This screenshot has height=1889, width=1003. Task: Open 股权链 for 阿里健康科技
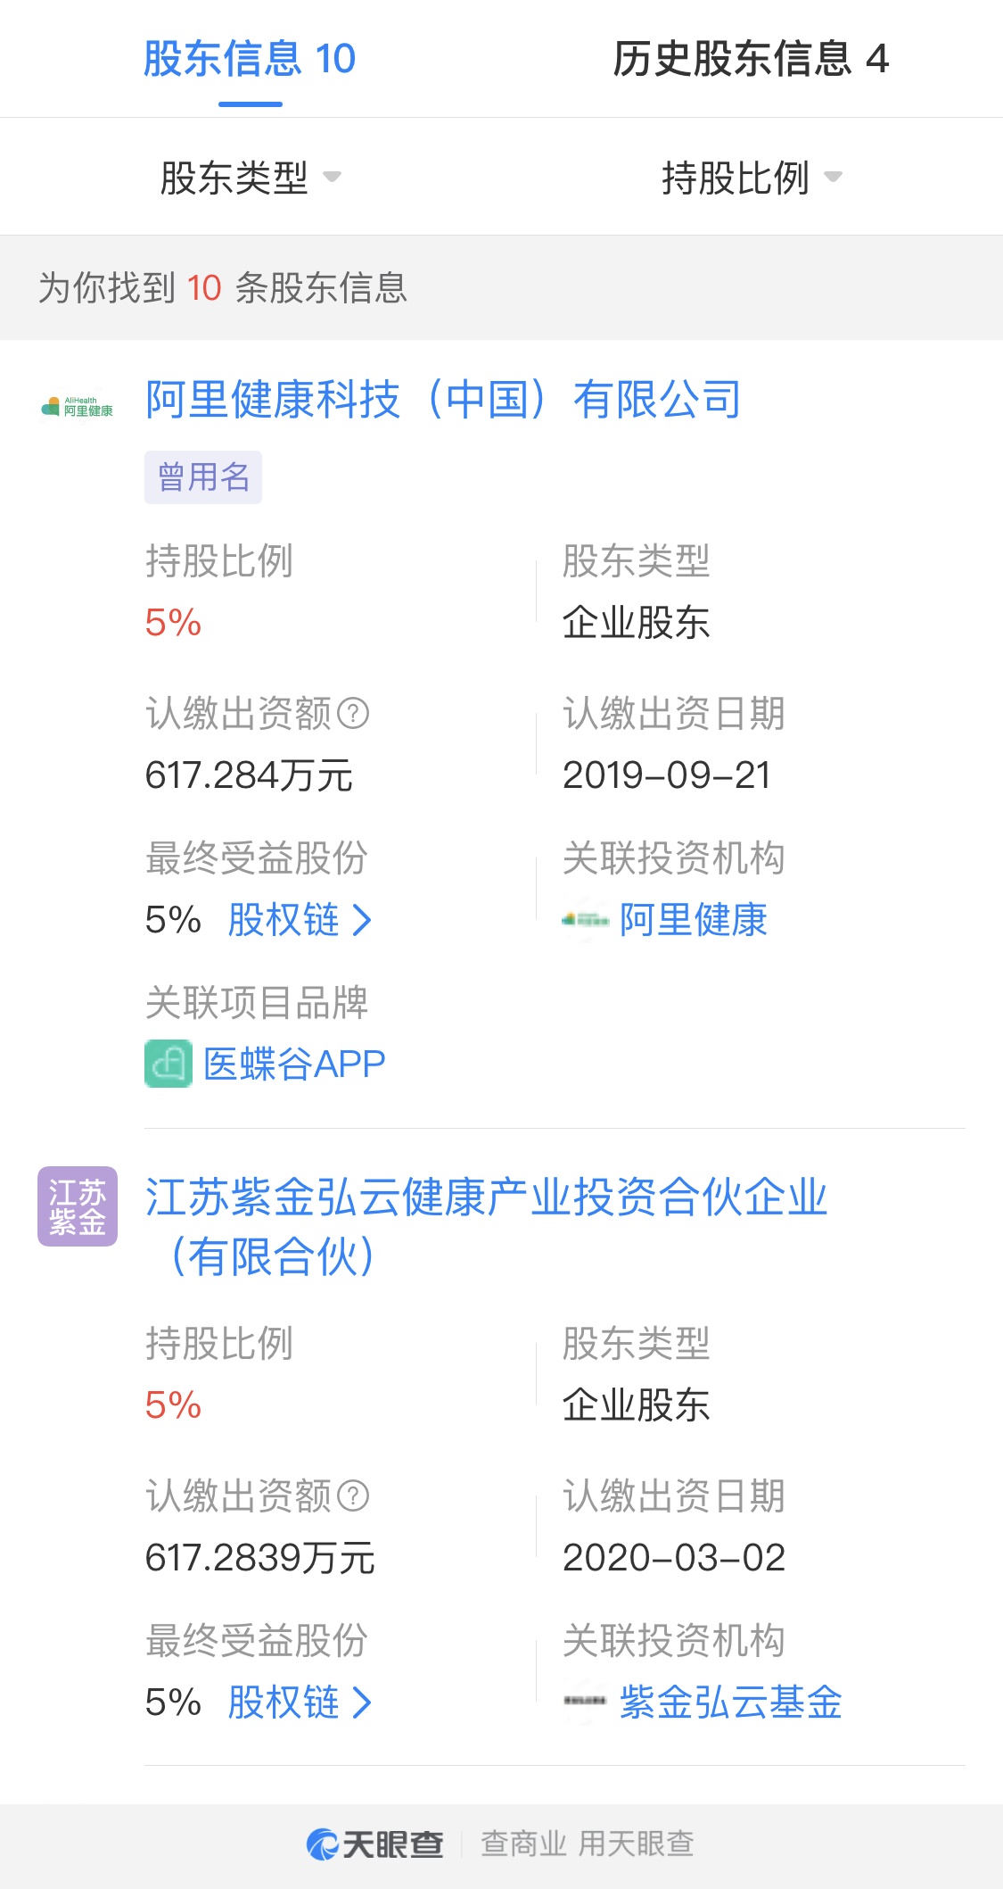pos(300,920)
